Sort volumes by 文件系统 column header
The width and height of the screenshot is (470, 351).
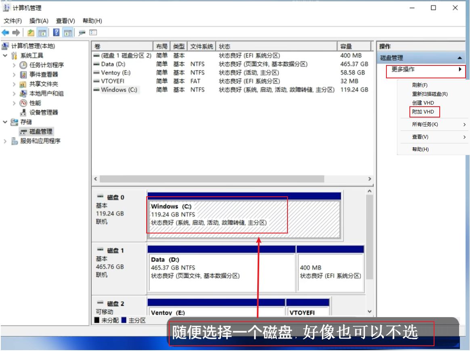[201, 46]
